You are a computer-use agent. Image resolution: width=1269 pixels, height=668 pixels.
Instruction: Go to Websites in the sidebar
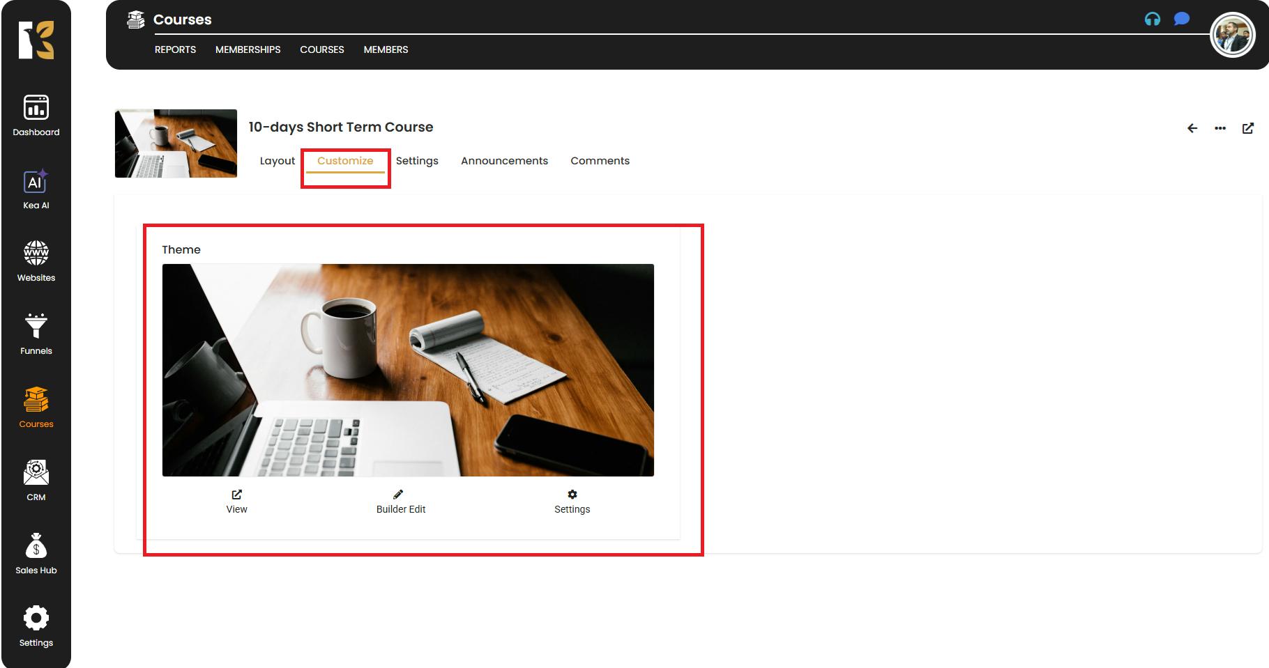[x=36, y=261]
